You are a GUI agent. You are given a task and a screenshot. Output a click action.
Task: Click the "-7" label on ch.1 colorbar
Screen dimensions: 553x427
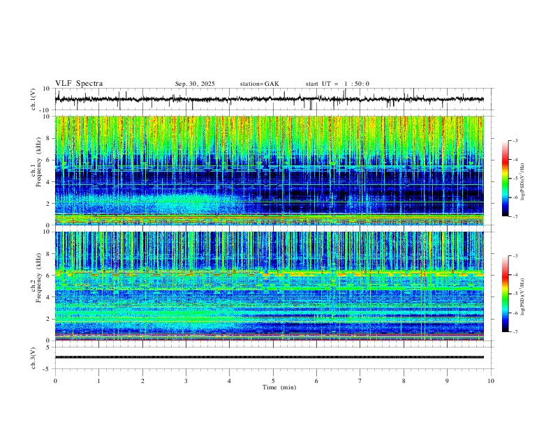coord(515,216)
